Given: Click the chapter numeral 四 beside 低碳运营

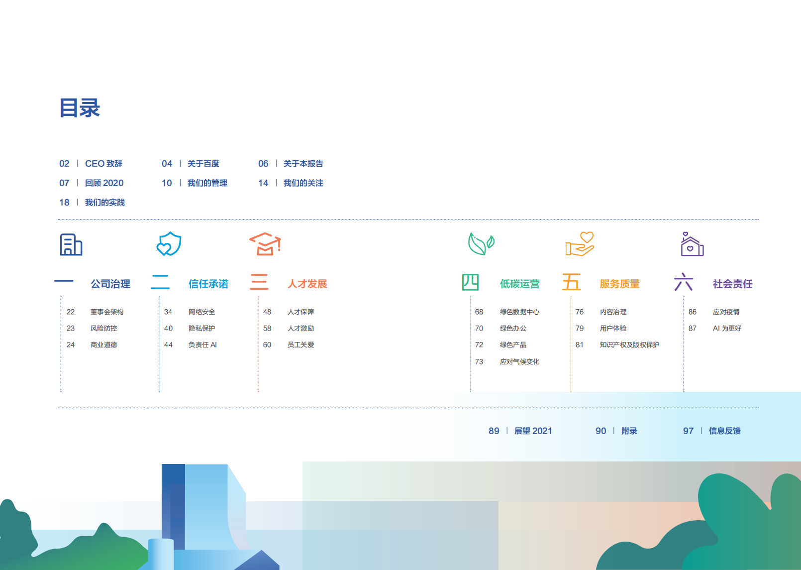Looking at the screenshot, I should click(471, 283).
